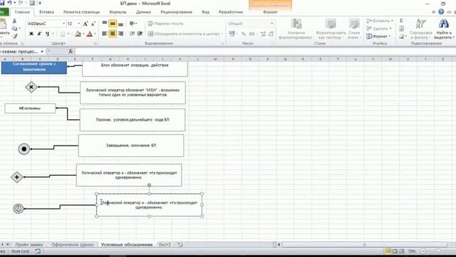Screen dimensions: 456x257
Task: Decrease indent icon in alignment group
Action: pos(132,34)
